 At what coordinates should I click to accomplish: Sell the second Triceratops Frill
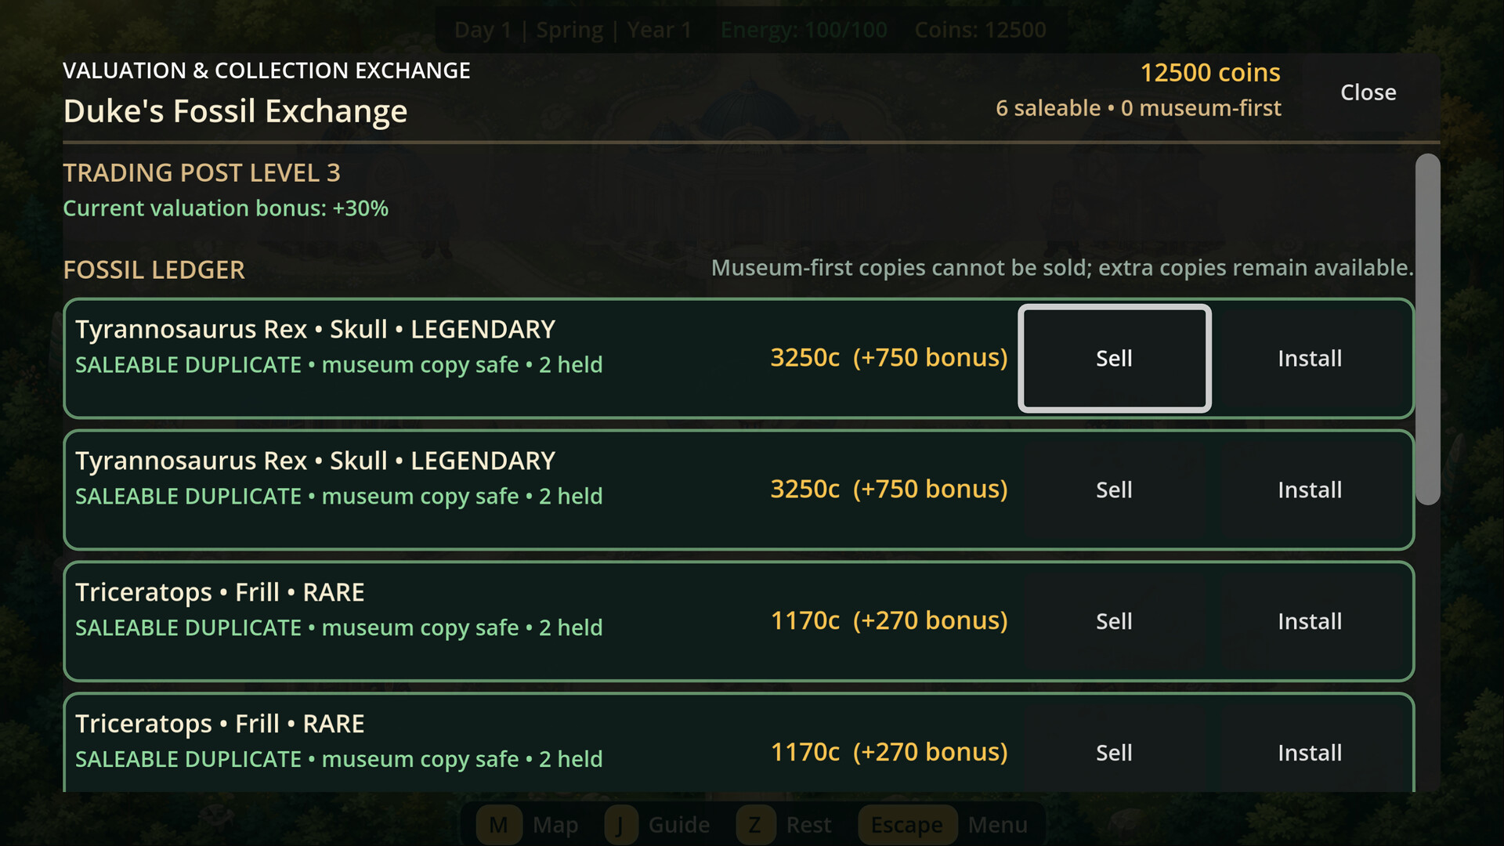pos(1114,753)
